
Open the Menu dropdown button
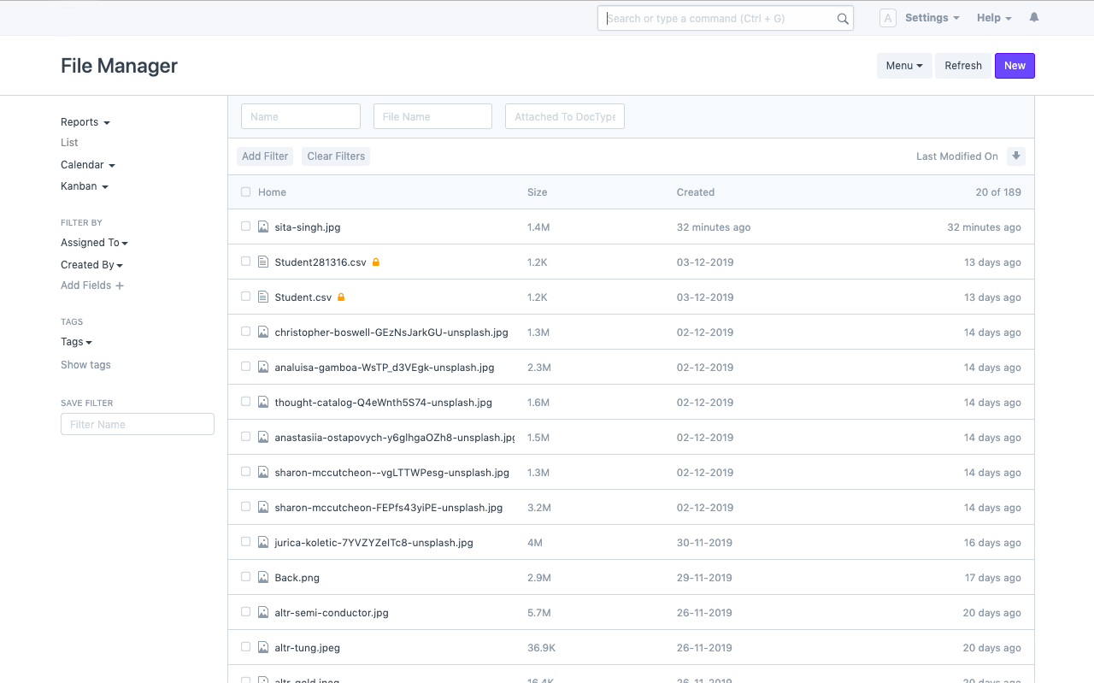(x=903, y=66)
